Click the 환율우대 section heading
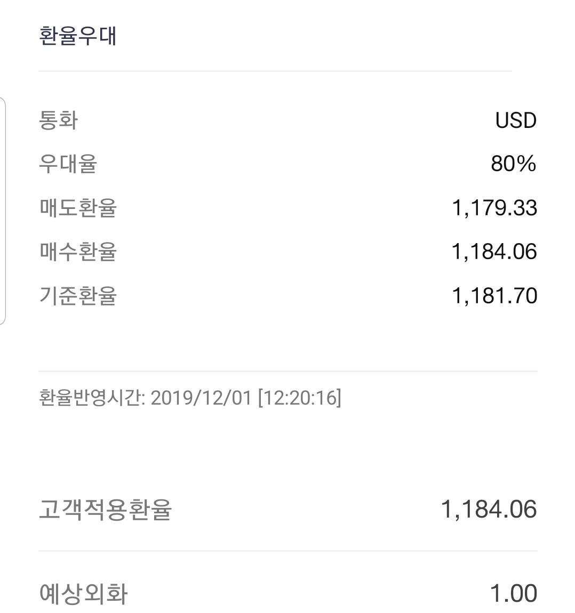Screen dimensions: 575x613 pyautogui.click(x=77, y=36)
